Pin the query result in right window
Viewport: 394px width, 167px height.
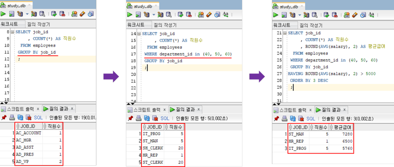pyautogui.click(x=276, y=118)
